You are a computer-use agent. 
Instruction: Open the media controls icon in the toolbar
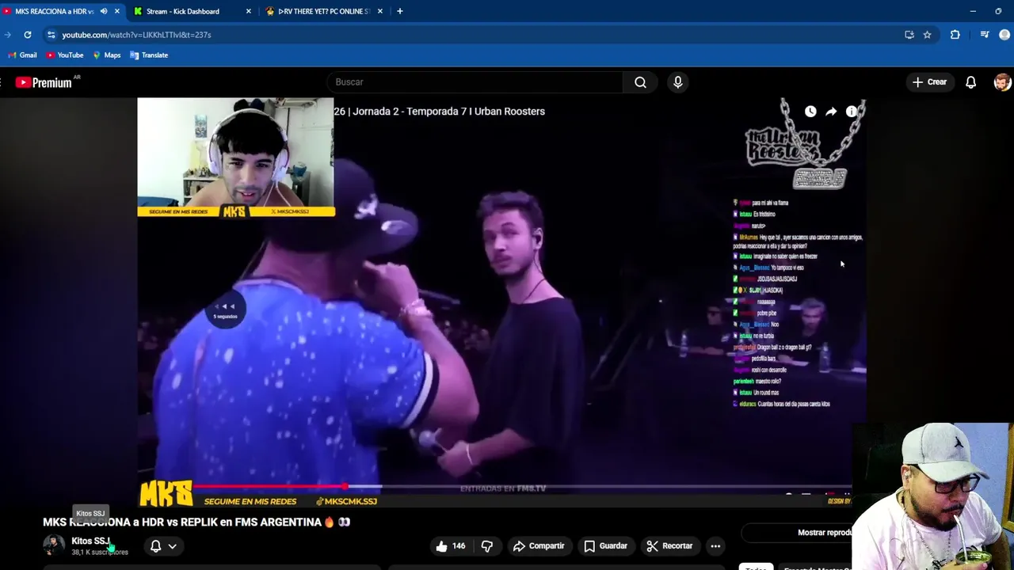[x=985, y=35]
